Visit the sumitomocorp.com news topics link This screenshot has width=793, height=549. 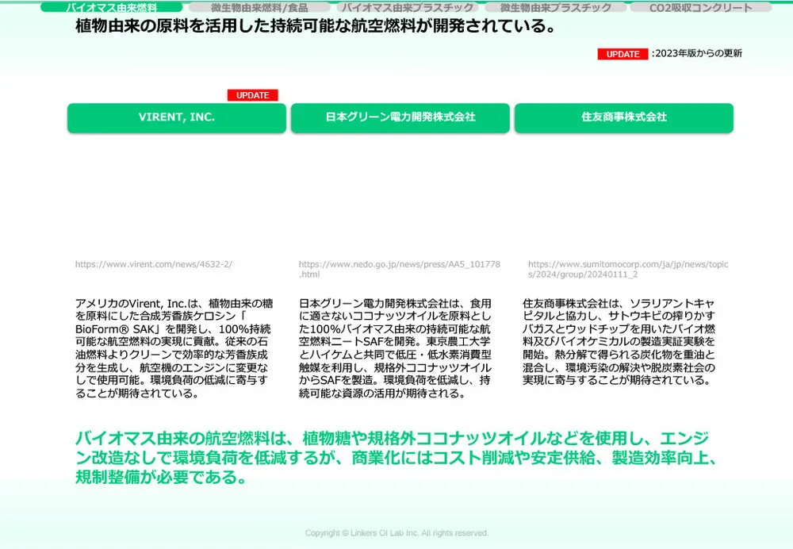pyautogui.click(x=627, y=269)
